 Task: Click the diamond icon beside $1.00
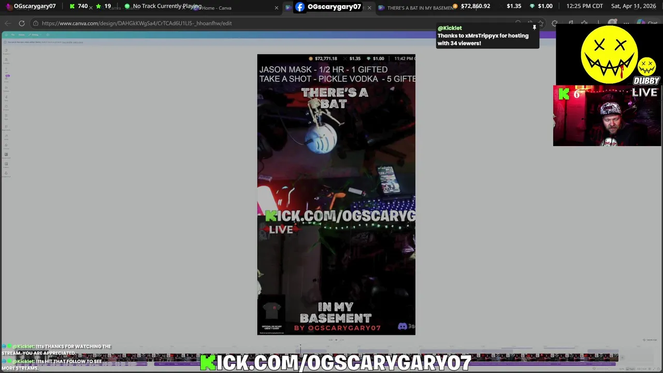pyautogui.click(x=532, y=6)
